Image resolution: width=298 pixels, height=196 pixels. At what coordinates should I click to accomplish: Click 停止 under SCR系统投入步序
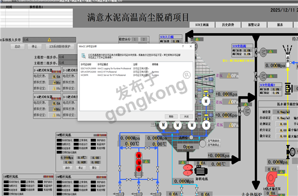[34, 47]
